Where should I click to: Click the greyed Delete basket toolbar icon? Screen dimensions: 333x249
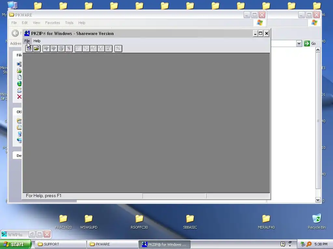pos(61,49)
